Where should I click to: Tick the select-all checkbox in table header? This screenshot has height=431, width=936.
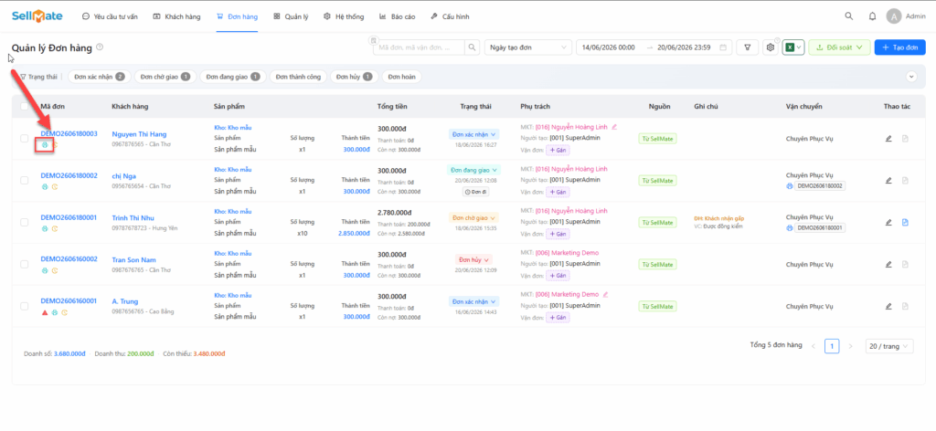click(x=25, y=107)
